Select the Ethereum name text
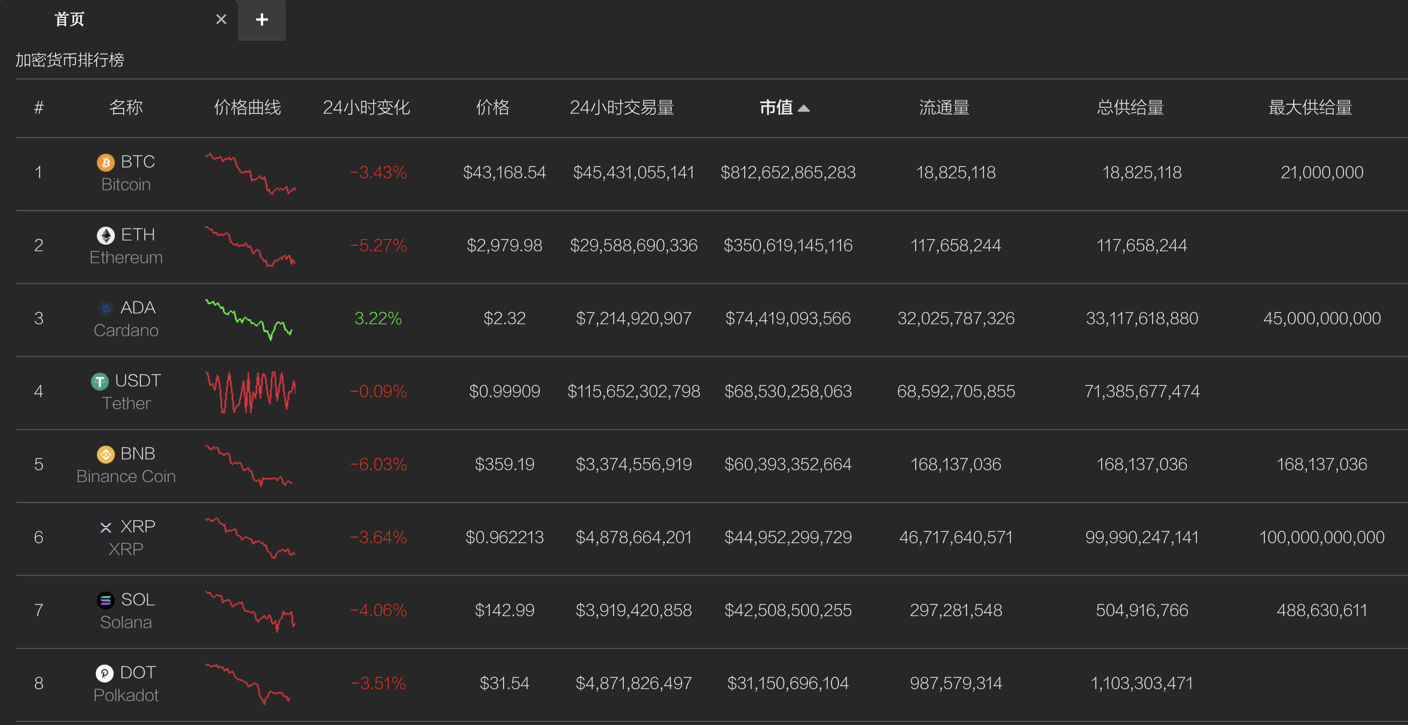Image resolution: width=1408 pixels, height=725 pixels. point(126,258)
